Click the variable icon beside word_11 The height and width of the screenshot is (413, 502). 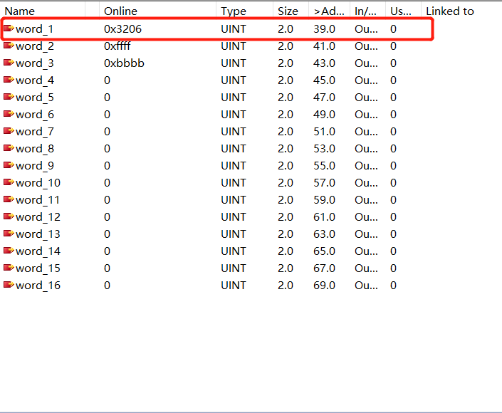[9, 199]
